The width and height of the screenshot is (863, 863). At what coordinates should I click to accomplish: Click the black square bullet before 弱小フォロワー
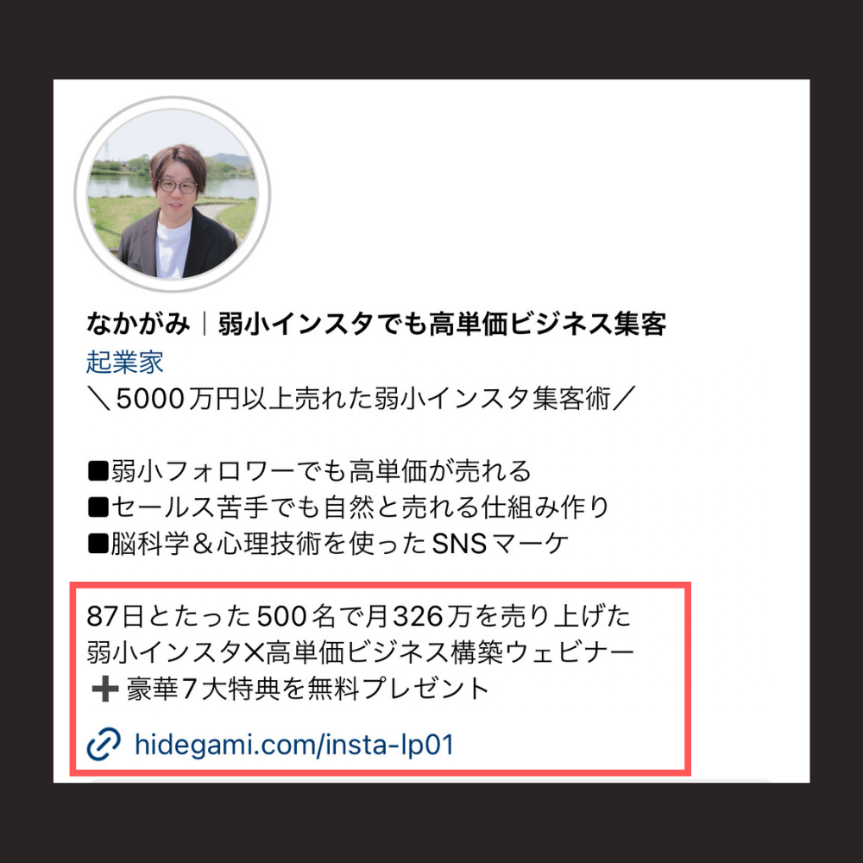[98, 472]
